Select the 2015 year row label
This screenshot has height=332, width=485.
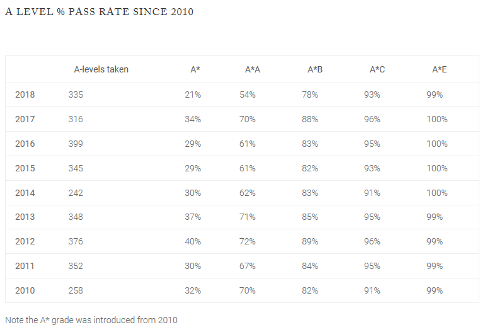(25, 168)
